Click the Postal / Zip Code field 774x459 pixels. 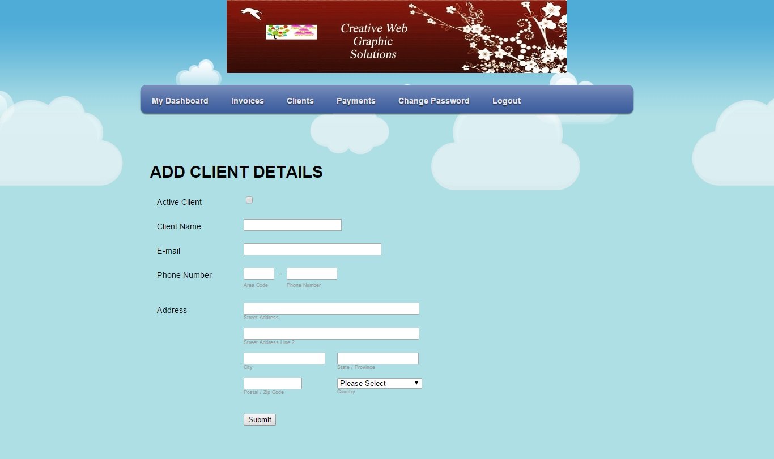tap(273, 384)
